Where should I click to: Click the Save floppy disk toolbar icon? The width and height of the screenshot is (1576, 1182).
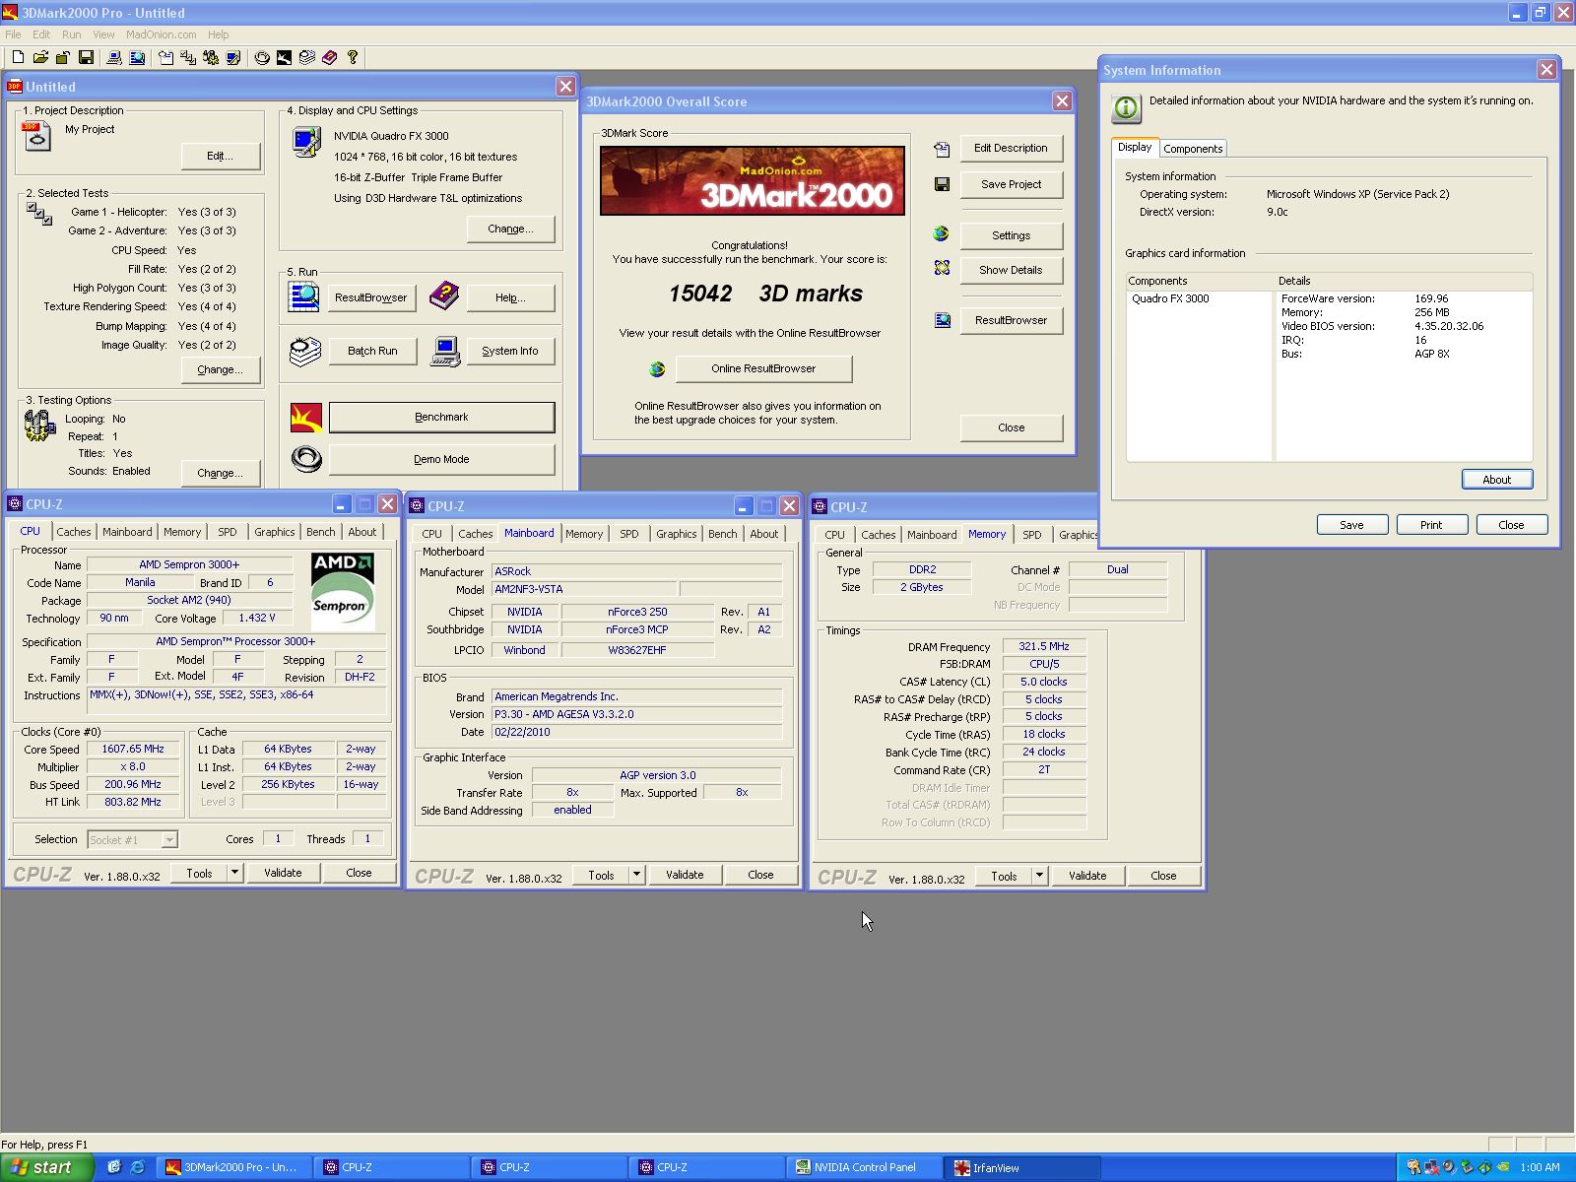point(86,57)
